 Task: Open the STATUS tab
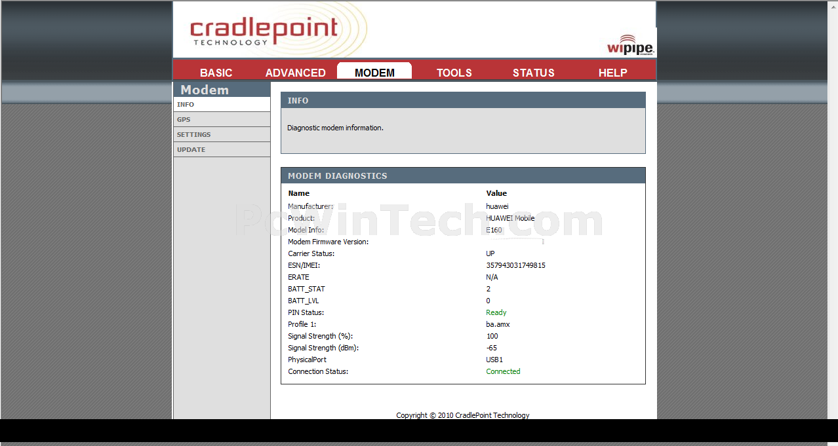tap(533, 73)
